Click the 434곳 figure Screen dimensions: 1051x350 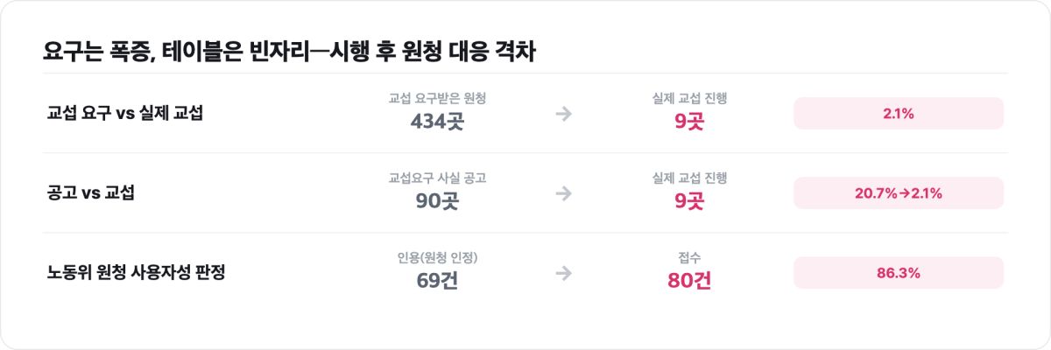(x=437, y=122)
